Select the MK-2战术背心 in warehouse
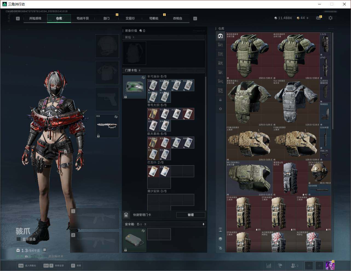Screen dimensions: 351x271 click(x=249, y=178)
